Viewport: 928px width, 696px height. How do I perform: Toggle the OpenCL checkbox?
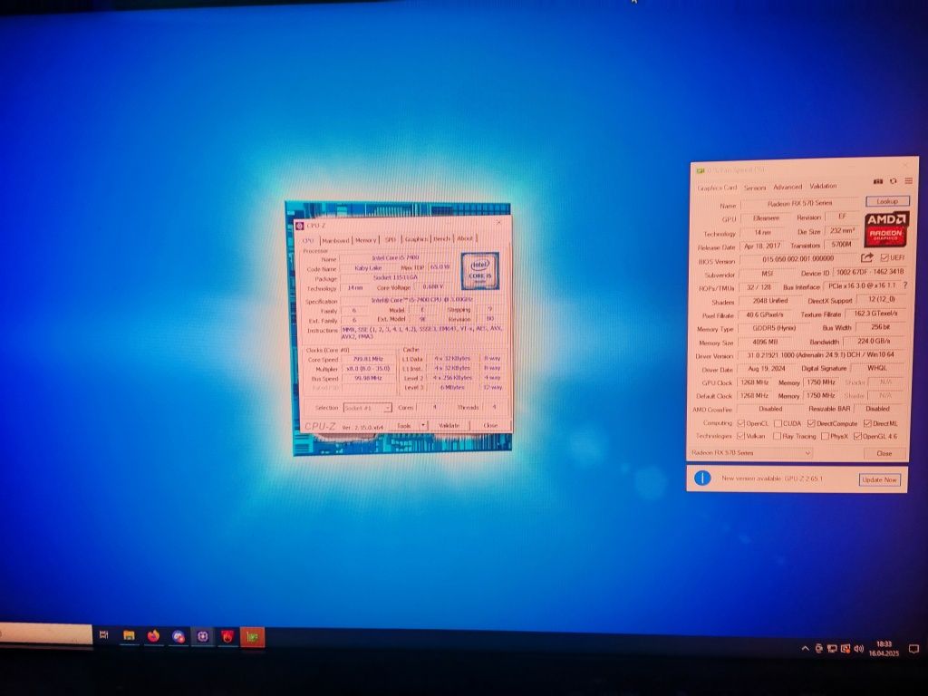coord(741,423)
